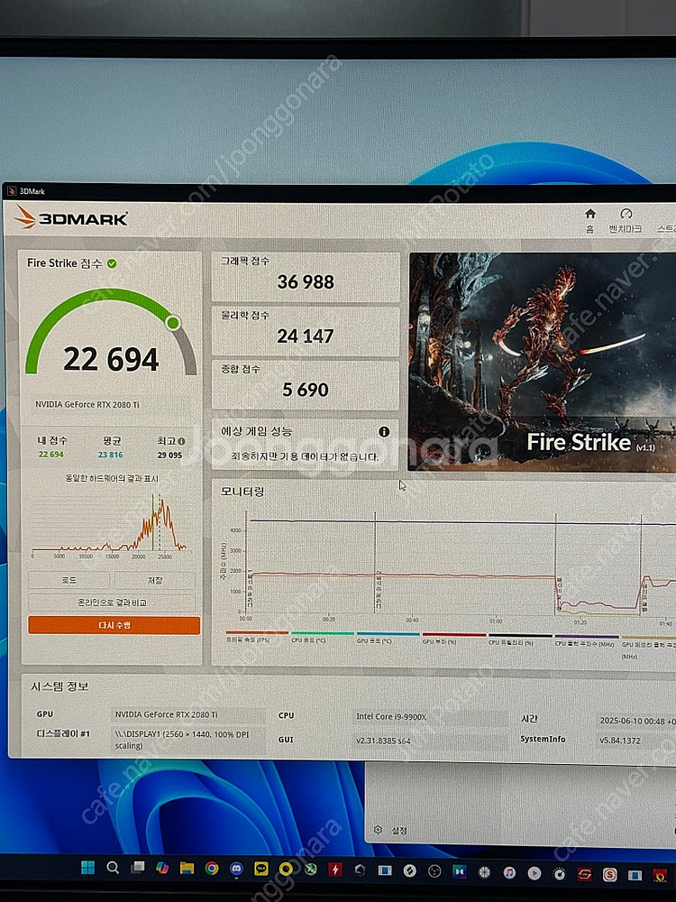Open the Windows Start menu

(x=88, y=868)
